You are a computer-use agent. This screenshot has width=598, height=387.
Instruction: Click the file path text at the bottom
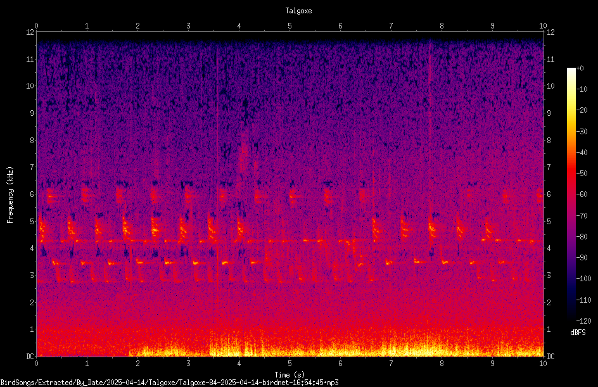click(x=169, y=383)
